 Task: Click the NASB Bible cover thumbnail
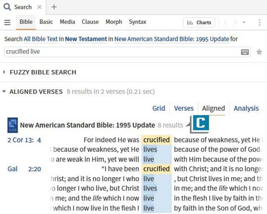point(13,125)
